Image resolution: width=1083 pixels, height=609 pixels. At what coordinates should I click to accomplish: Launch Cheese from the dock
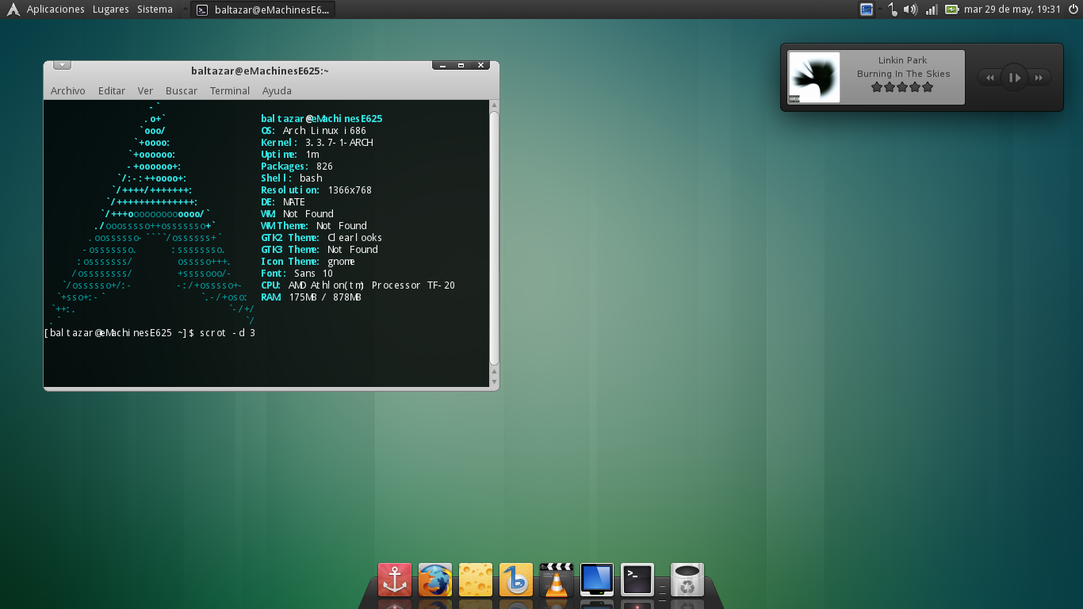(x=476, y=580)
